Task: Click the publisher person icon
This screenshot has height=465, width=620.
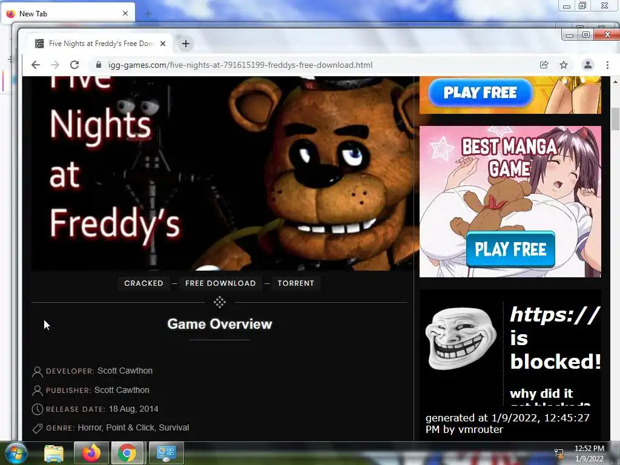Action: pyautogui.click(x=37, y=391)
